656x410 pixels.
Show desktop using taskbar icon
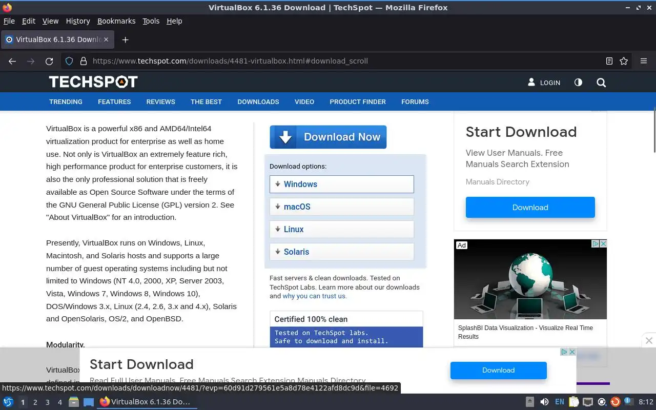point(89,402)
